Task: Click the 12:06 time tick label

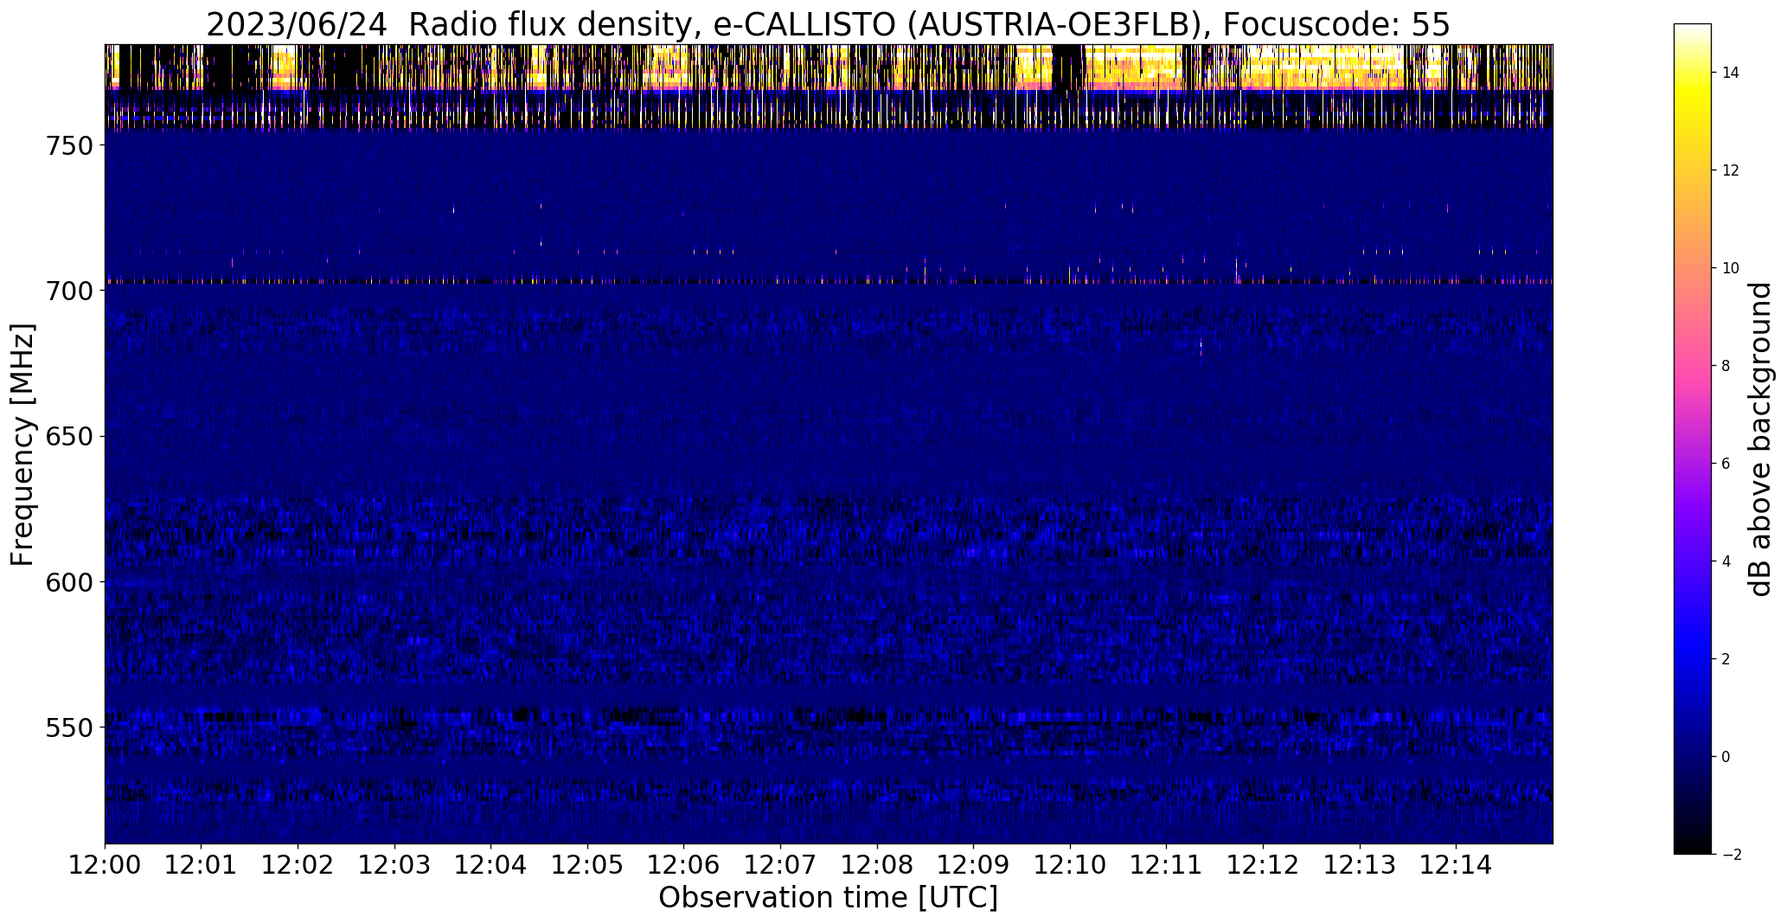Action: pyautogui.click(x=684, y=864)
